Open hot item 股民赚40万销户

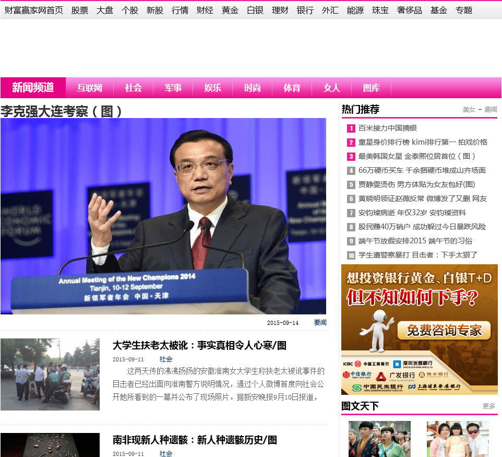[422, 227]
